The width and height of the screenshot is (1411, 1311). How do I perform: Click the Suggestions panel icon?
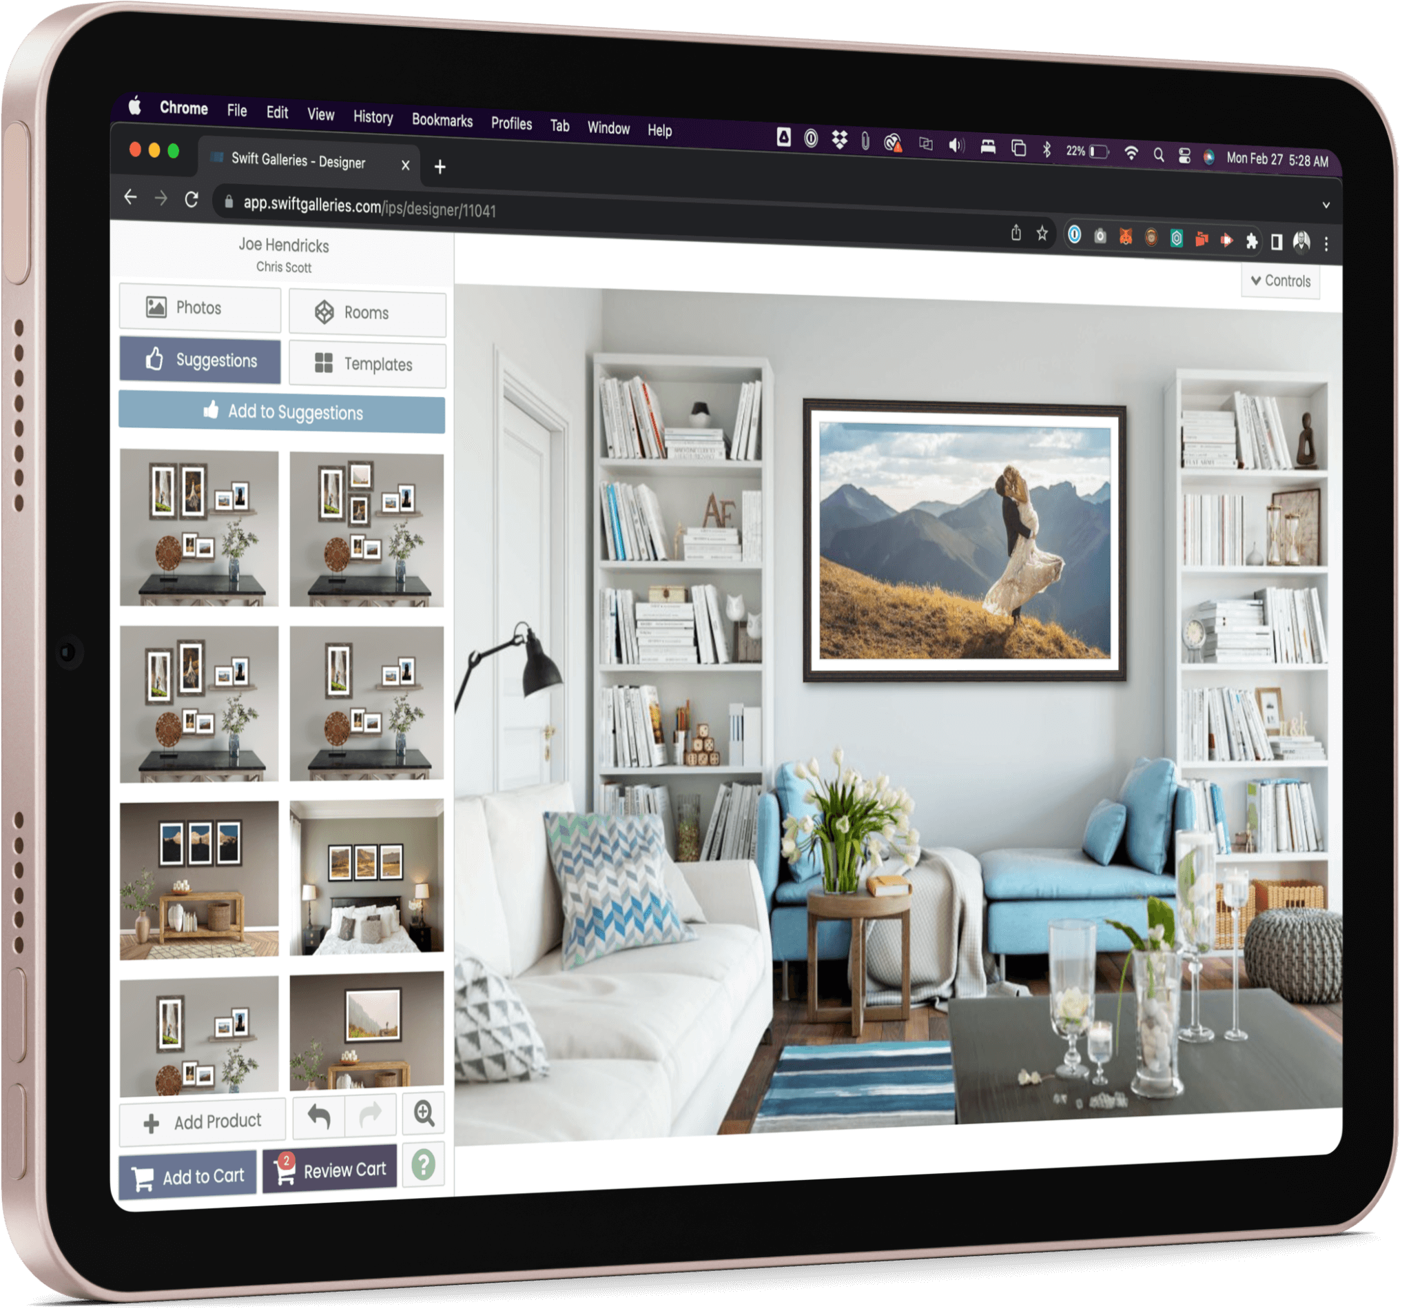tap(200, 360)
